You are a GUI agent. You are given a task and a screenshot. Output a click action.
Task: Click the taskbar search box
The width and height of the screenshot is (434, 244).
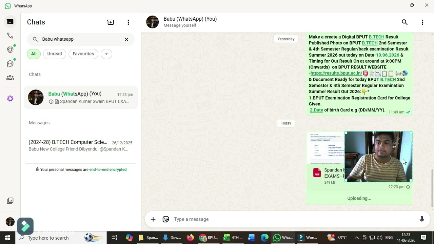tap(61, 238)
